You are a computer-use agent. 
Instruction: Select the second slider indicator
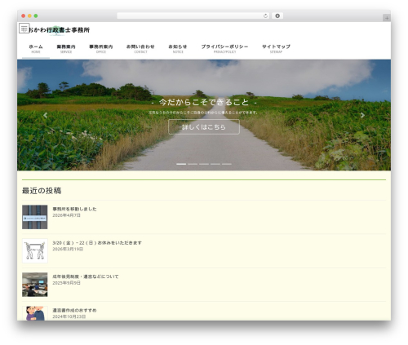(193, 164)
